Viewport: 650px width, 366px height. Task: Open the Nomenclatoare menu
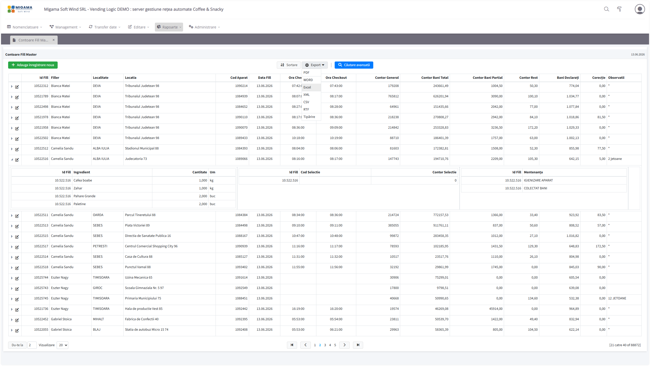pyautogui.click(x=25, y=27)
